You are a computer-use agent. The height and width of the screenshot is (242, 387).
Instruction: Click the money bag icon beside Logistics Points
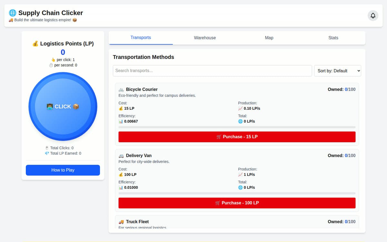tap(35, 44)
